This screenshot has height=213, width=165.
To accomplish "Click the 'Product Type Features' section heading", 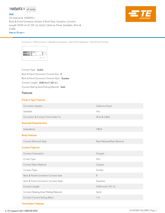I will pyautogui.click(x=33, y=100).
